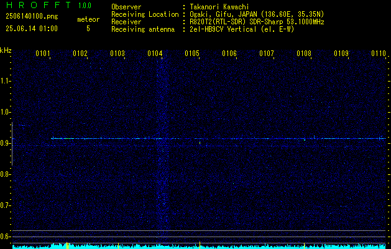Click the kHz axis unit label

pos(6,50)
